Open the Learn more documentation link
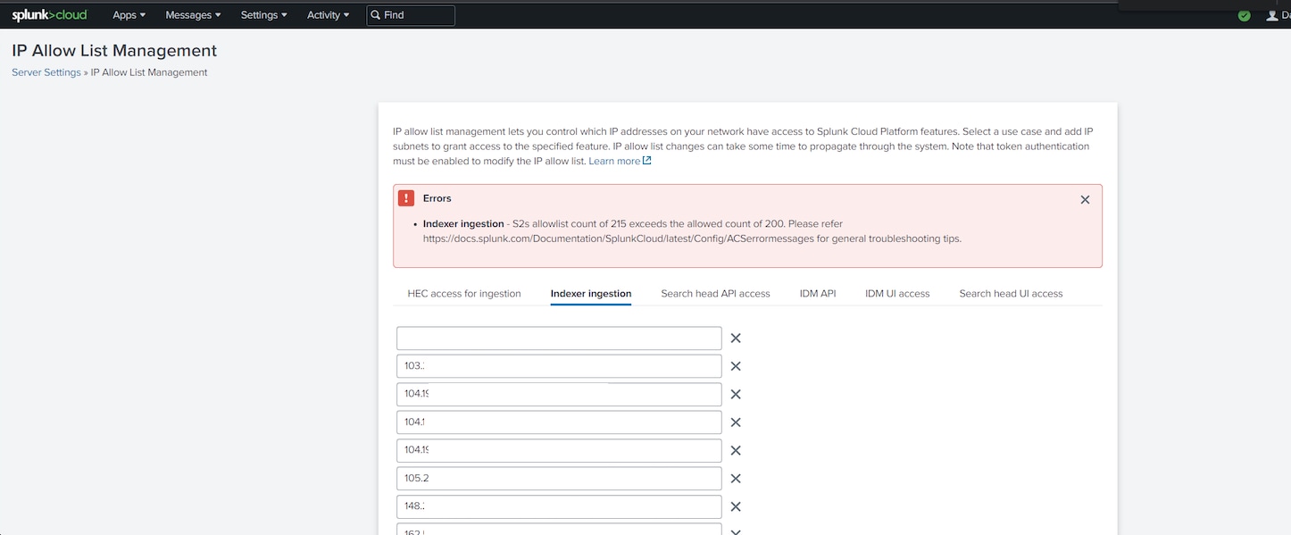1291x535 pixels. tap(614, 161)
